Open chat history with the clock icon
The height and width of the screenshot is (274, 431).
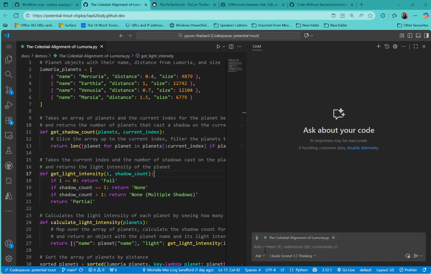[387, 46]
